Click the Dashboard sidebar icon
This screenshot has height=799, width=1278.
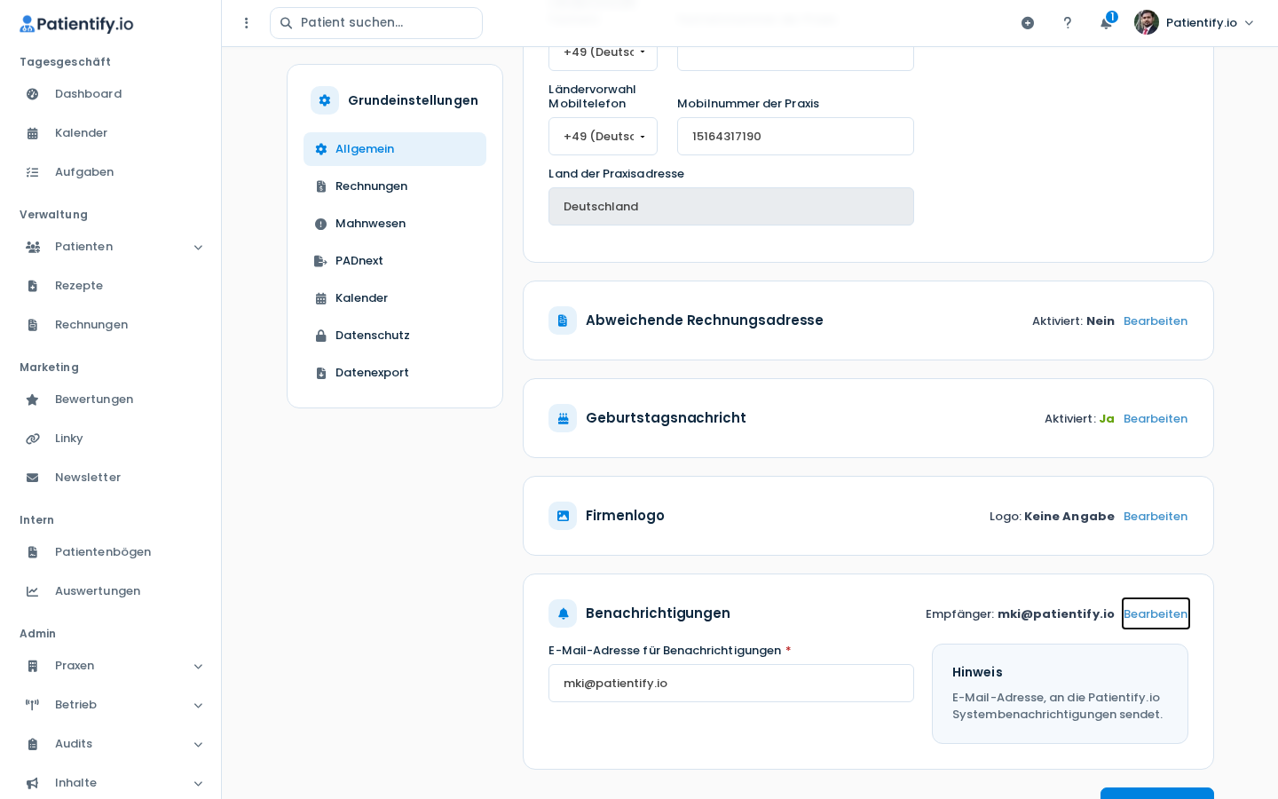(33, 94)
